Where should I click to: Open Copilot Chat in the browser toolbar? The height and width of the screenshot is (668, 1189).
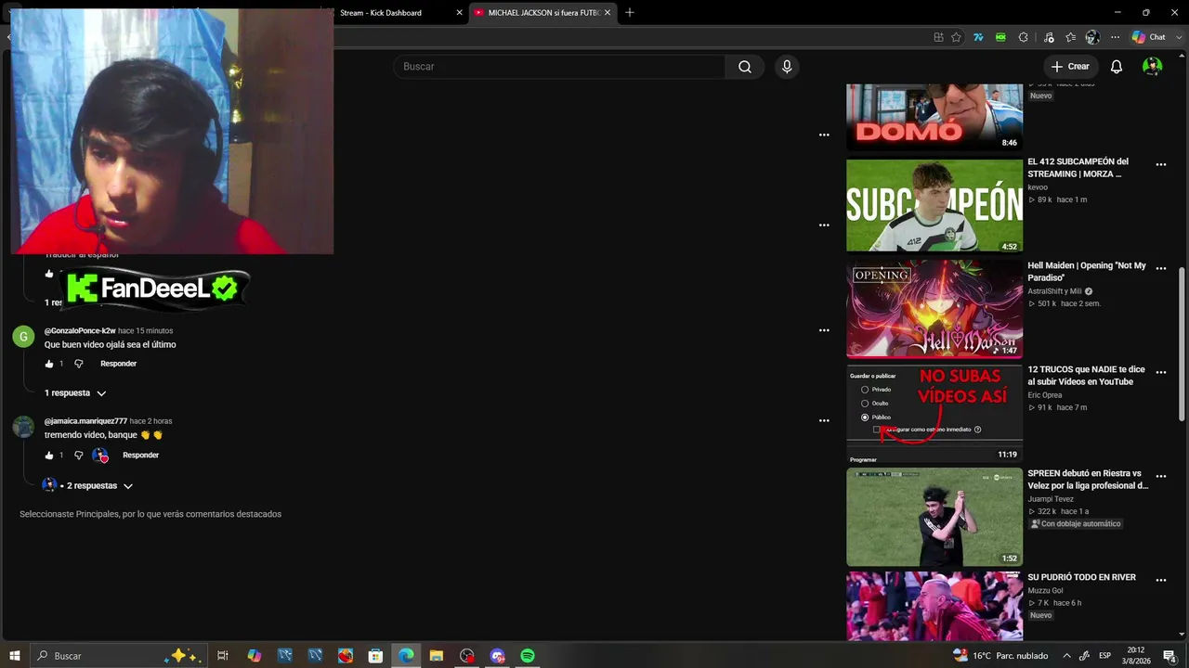click(1148, 37)
